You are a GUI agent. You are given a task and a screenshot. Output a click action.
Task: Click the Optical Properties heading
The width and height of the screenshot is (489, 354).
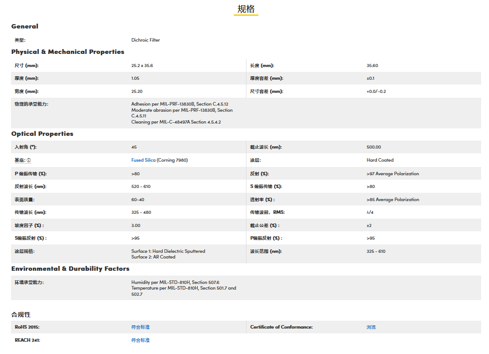tap(42, 134)
